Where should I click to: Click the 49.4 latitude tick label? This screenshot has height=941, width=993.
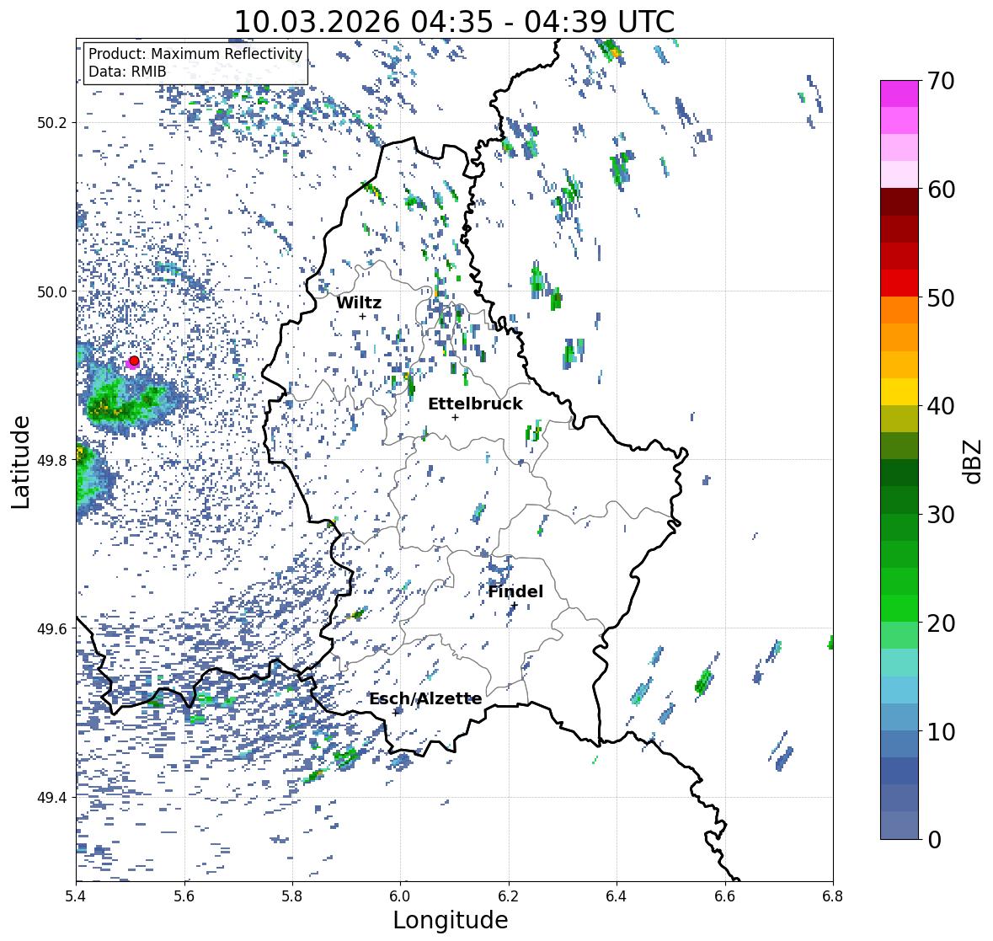[x=52, y=797]
